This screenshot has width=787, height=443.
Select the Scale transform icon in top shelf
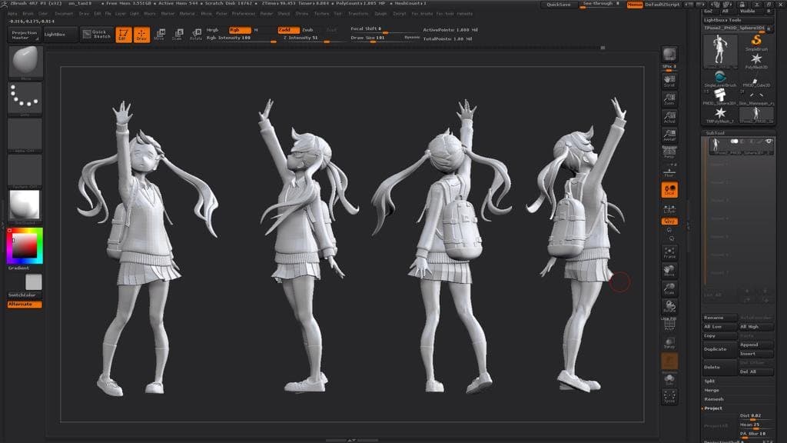pos(178,35)
